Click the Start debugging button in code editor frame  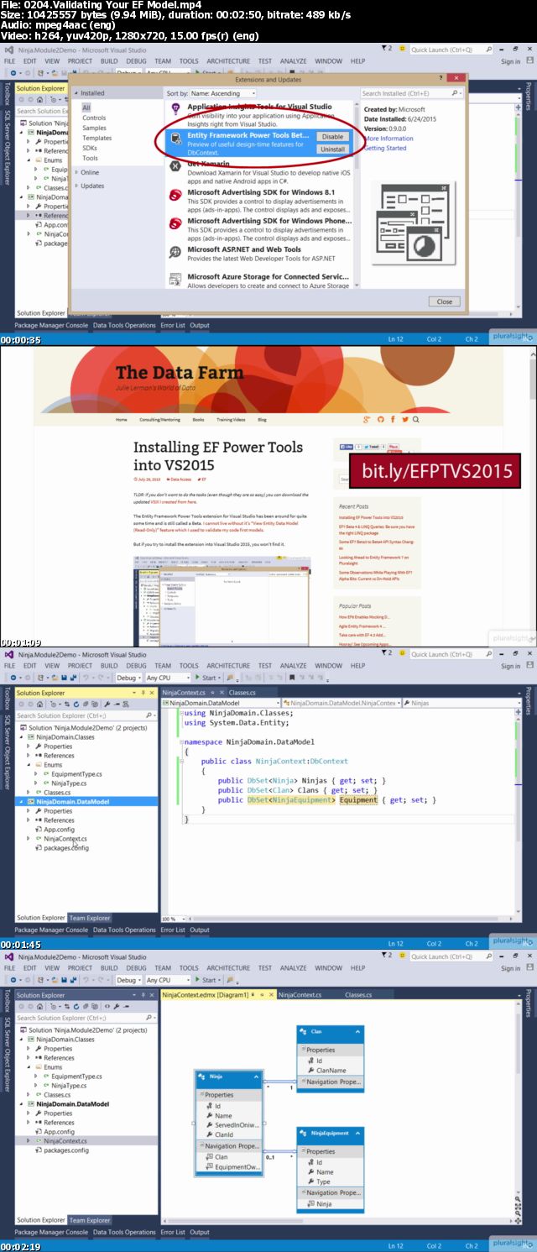(207, 678)
